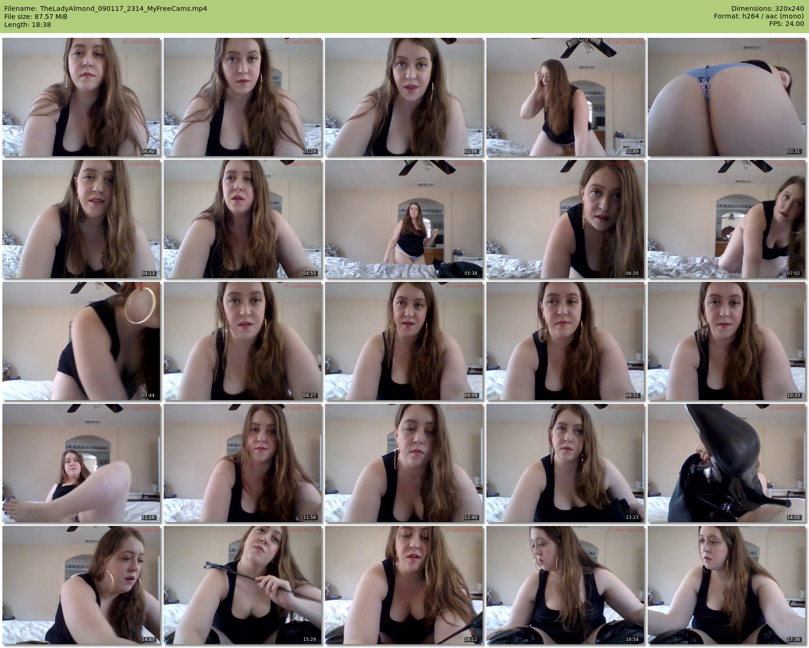Choose the thumbnail marked 05:38
Screen dimensions: 809x648
(404, 219)
